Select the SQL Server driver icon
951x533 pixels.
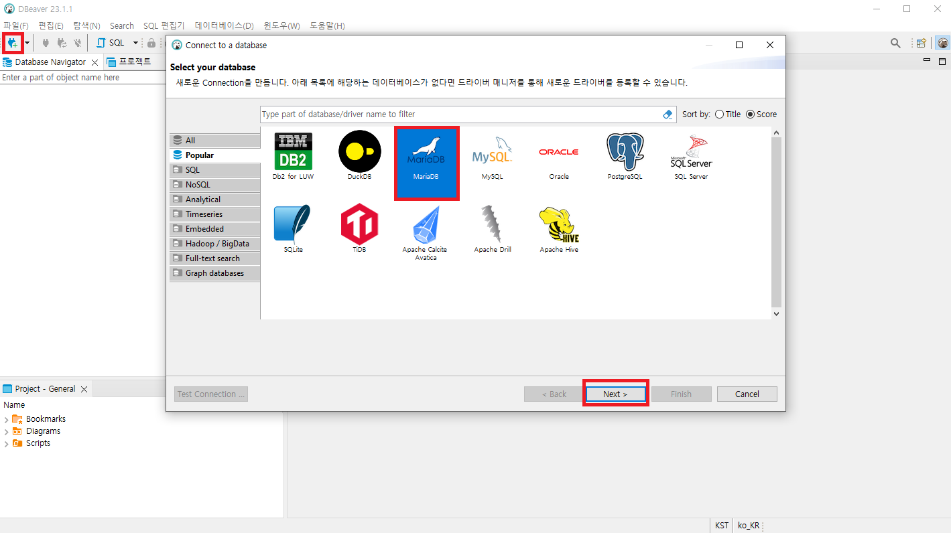click(691, 156)
